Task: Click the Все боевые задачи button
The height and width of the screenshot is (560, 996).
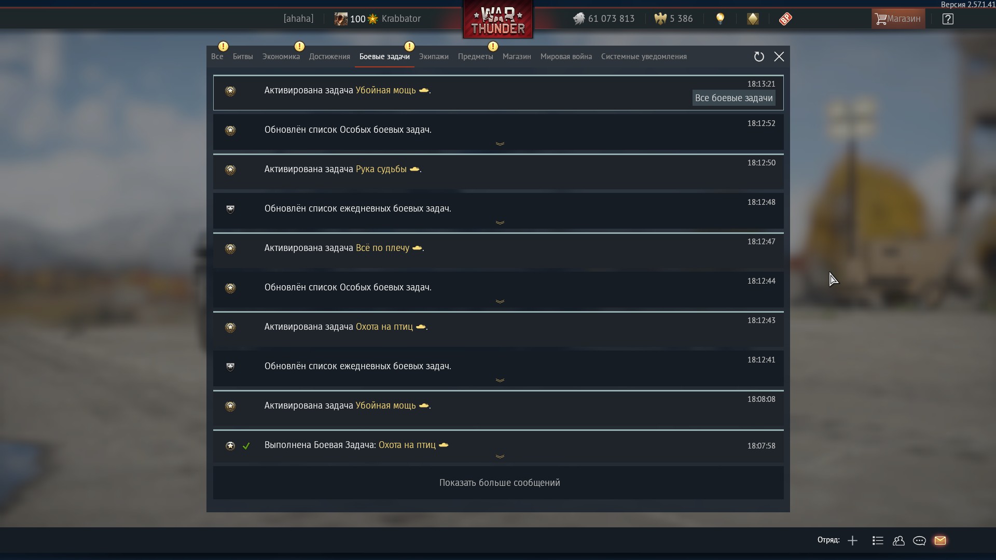Action: pos(734,98)
